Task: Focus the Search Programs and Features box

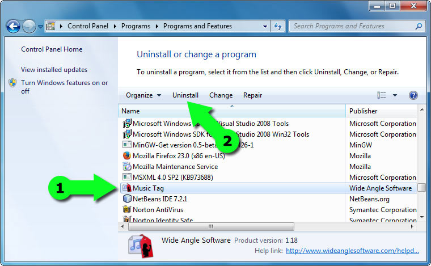Action: tap(356, 26)
